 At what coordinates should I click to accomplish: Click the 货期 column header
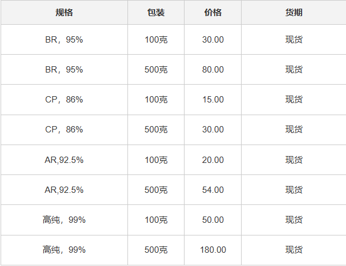coord(294,12)
